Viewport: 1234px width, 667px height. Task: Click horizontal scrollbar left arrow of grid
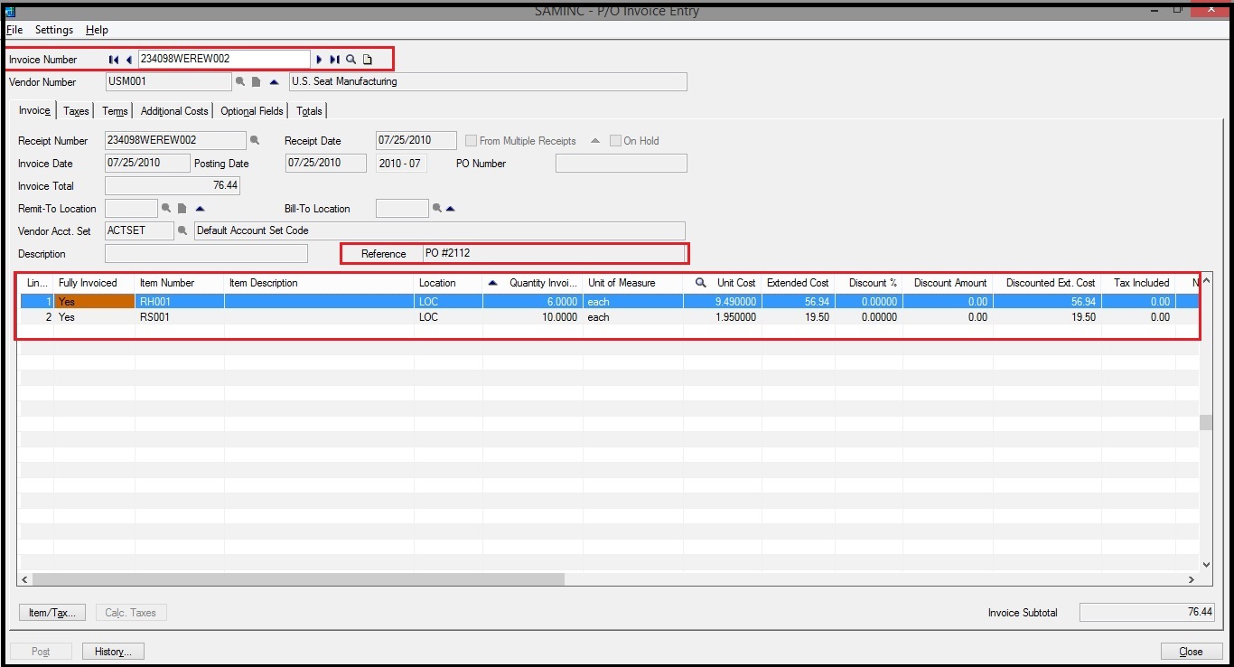tap(24, 579)
